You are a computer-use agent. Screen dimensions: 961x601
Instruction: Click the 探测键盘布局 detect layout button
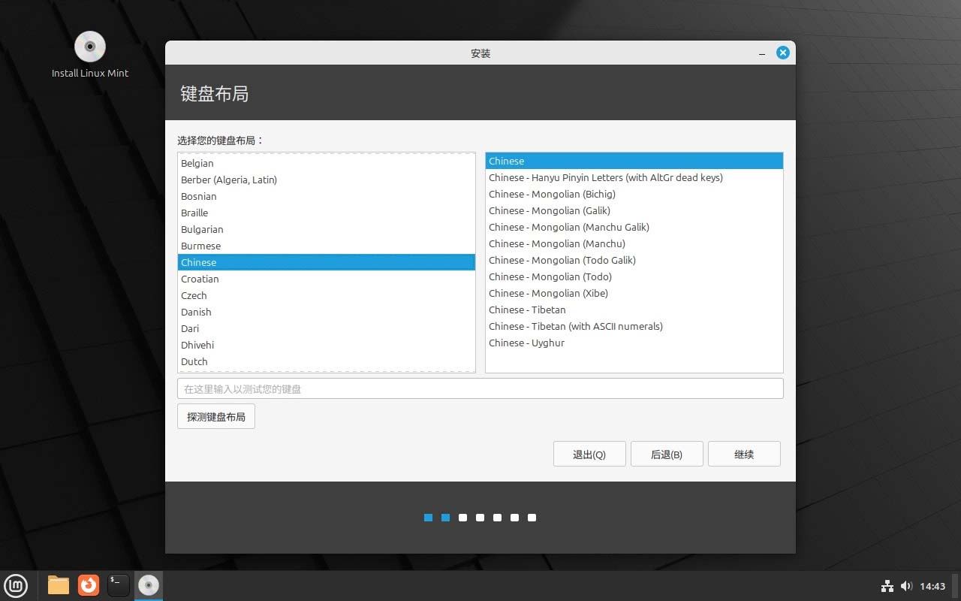coord(216,416)
